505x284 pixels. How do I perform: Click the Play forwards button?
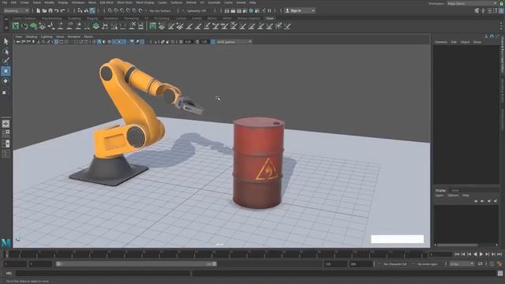481,254
